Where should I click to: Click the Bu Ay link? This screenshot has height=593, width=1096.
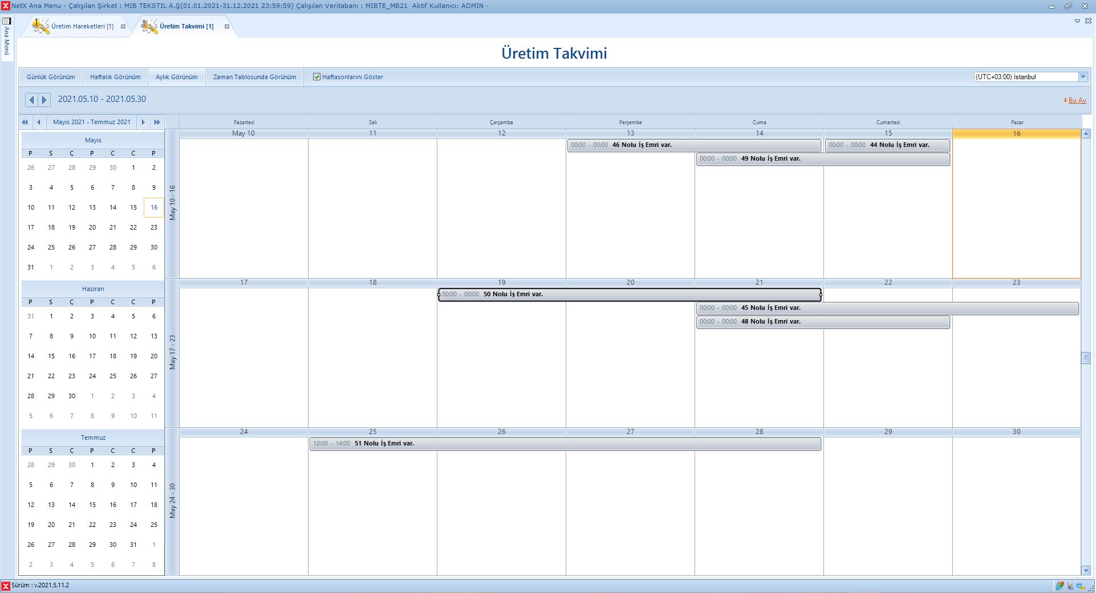(1077, 100)
